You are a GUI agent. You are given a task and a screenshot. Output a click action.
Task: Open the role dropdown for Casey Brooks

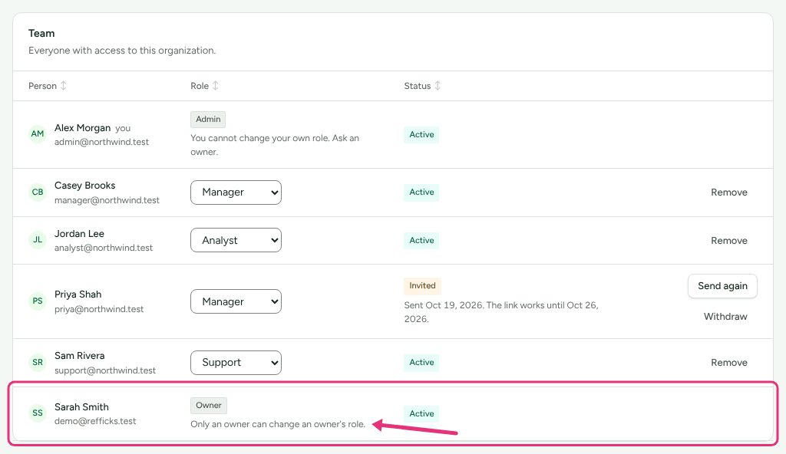[236, 192]
